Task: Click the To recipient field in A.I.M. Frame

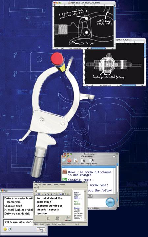Action: coord(49,191)
